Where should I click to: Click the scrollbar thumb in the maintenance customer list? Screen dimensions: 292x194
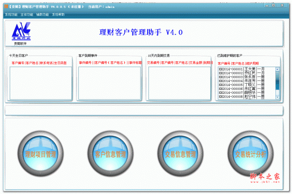pos(277,80)
